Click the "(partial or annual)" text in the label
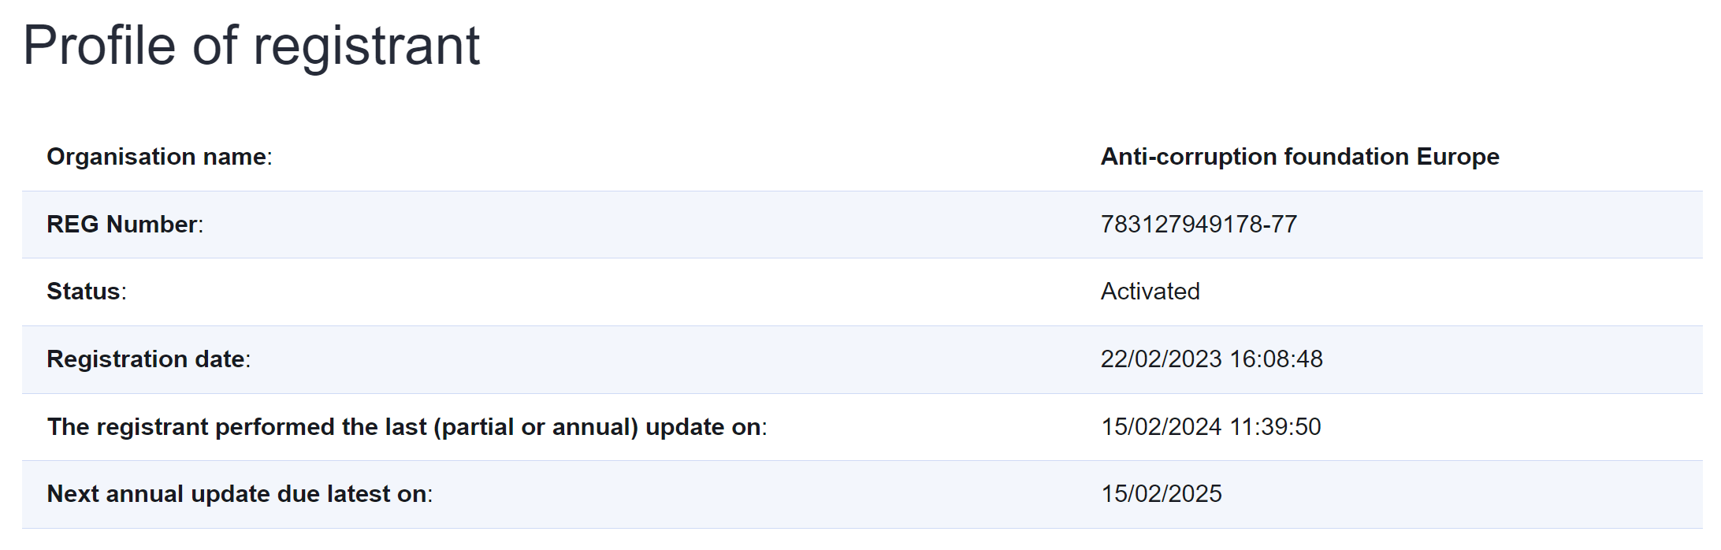The image size is (1721, 550). click(539, 427)
